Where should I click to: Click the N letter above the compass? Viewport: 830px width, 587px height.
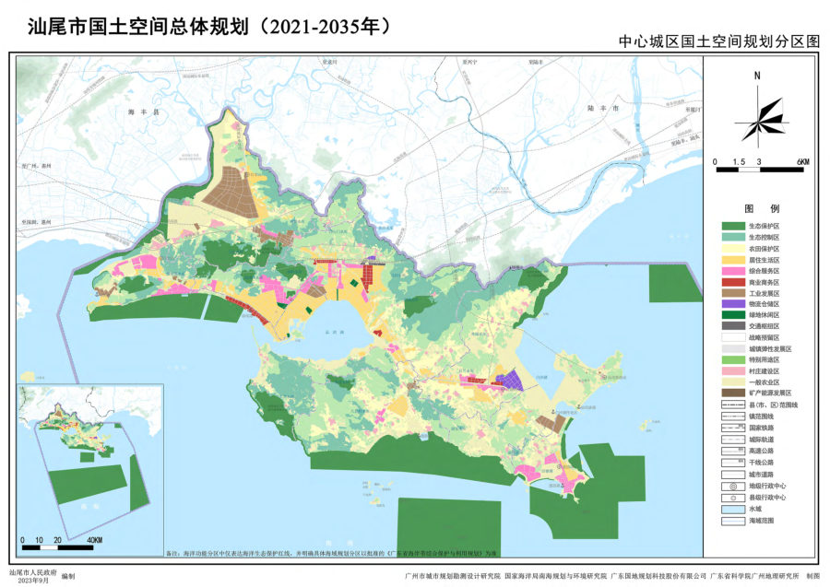pos(757,76)
